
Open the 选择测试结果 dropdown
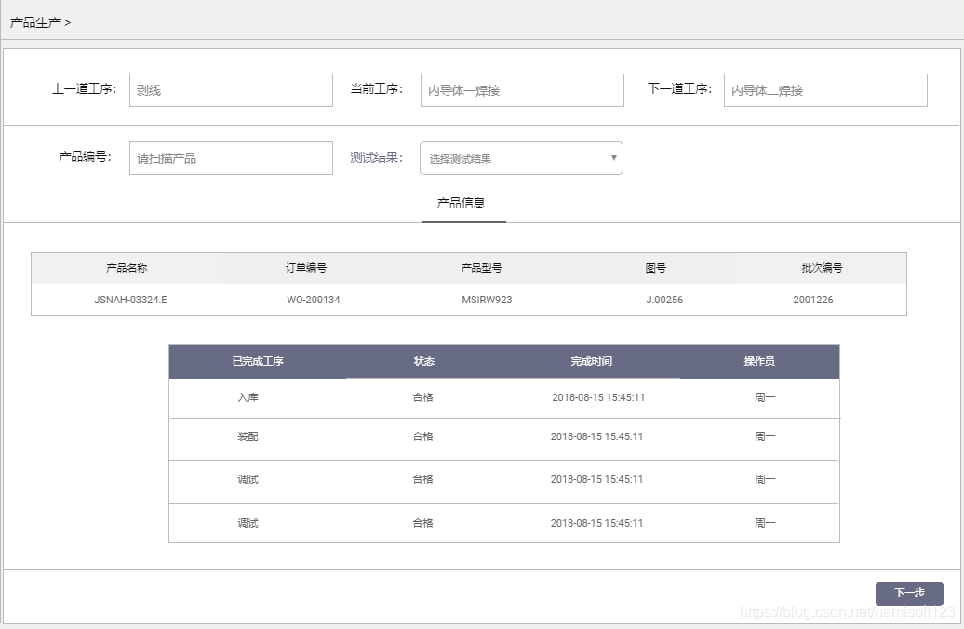tap(521, 158)
